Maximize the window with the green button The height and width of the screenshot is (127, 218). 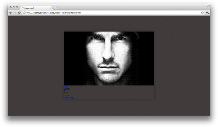[17, 7]
